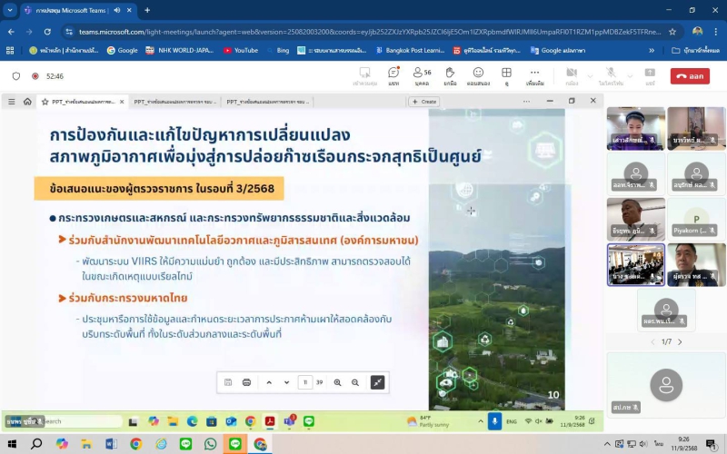Click the star icon on first PPT tab

coord(45,102)
